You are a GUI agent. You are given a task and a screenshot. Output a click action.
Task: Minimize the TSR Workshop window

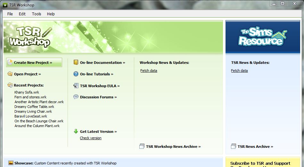(274, 4)
